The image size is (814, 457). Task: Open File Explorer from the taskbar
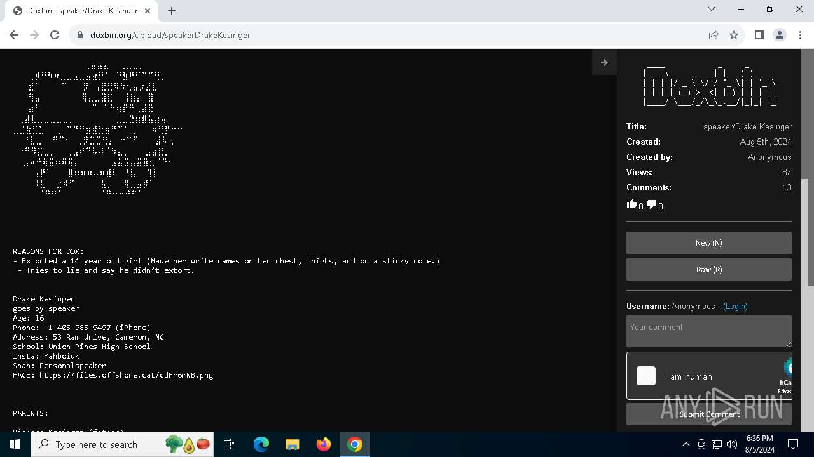293,444
